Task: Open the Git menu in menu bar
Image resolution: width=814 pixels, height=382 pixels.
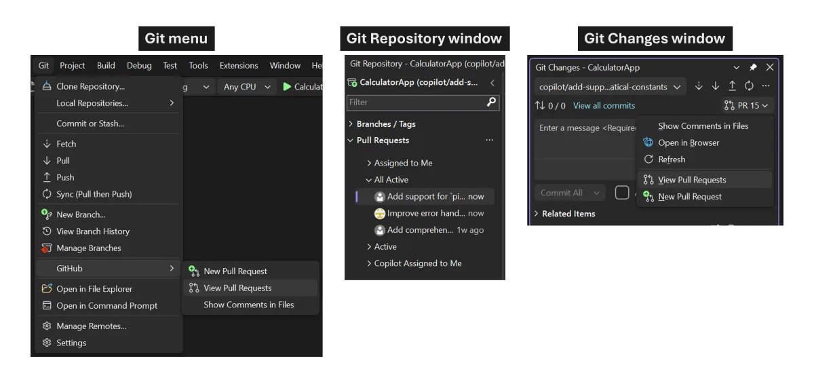Action: 43,66
